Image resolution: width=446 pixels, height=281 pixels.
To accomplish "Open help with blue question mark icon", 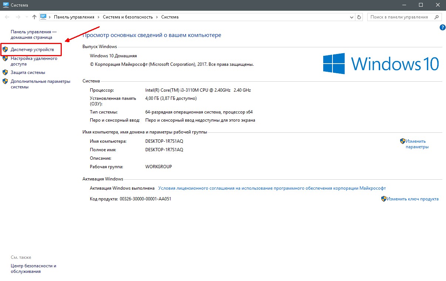I will (x=442, y=27).
